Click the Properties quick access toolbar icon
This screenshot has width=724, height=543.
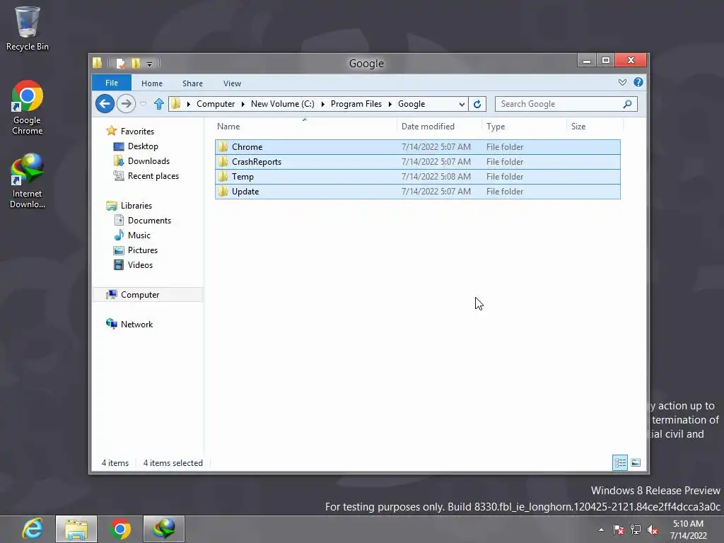pos(120,63)
